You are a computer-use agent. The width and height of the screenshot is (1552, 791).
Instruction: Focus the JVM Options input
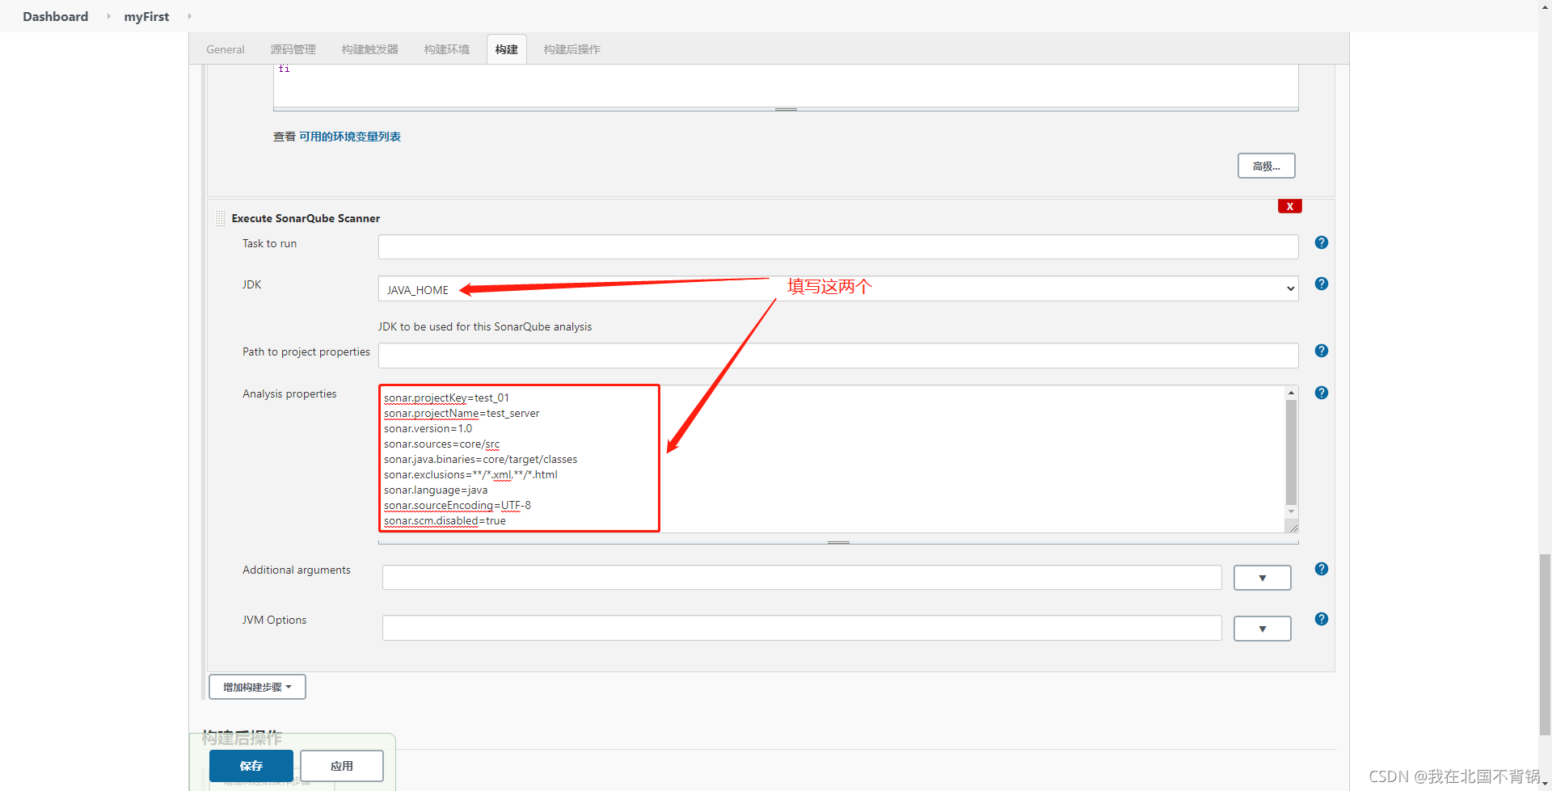[802, 628]
